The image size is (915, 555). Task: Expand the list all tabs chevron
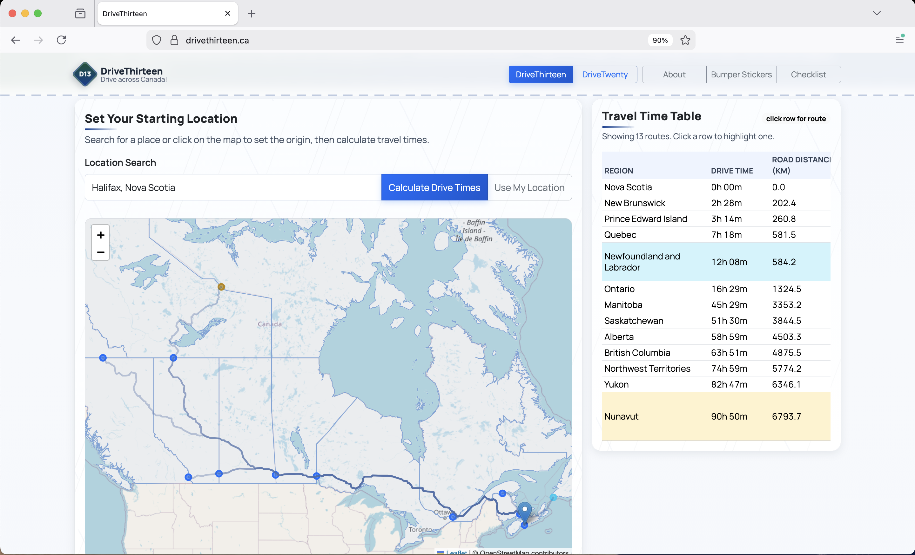877,13
